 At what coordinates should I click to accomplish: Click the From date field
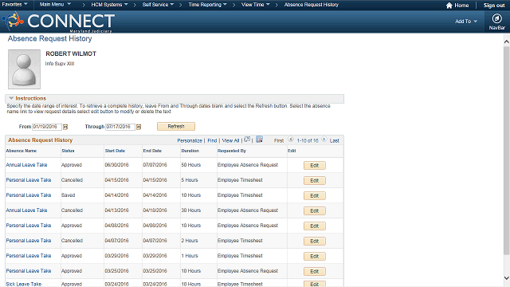point(47,127)
